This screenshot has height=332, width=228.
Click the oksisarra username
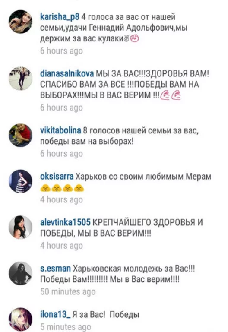click(57, 177)
